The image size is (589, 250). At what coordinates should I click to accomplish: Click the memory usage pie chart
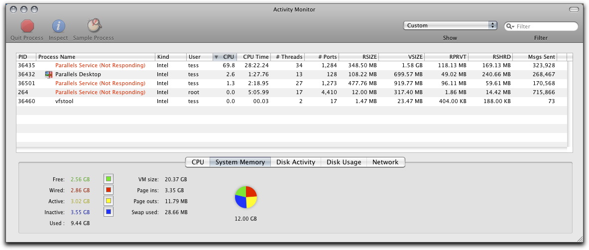(245, 197)
